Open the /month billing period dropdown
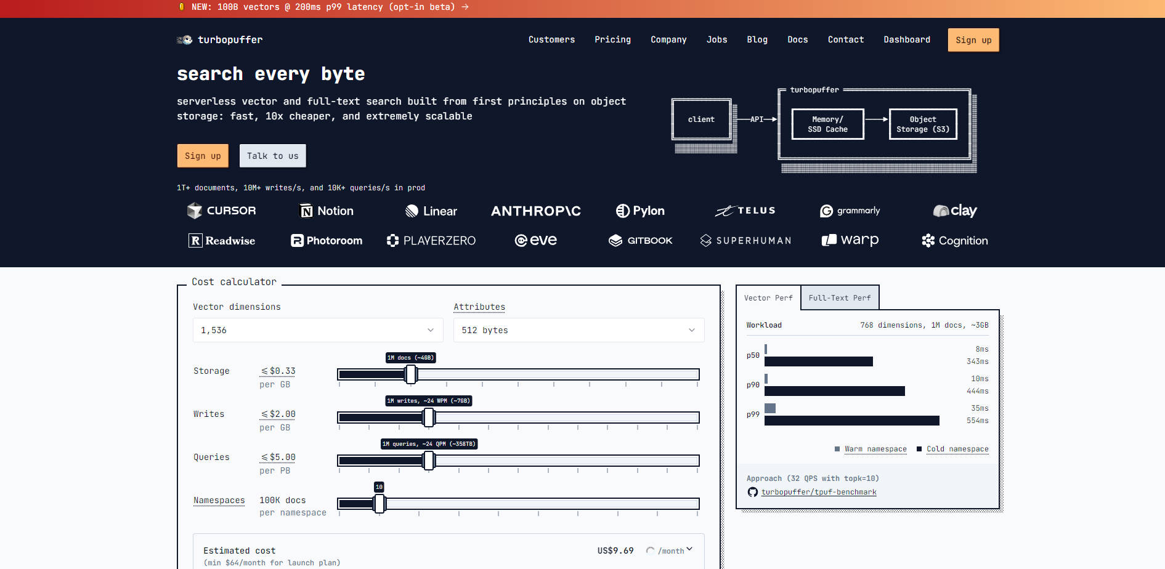 (676, 551)
